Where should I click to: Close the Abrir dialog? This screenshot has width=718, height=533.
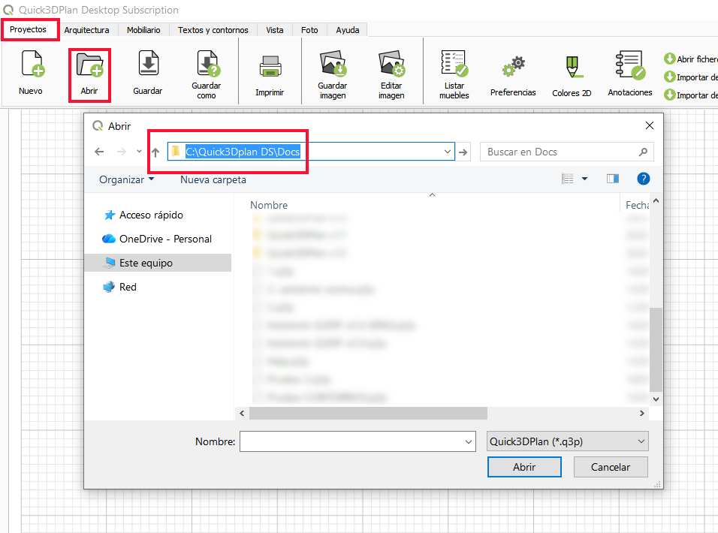650,125
